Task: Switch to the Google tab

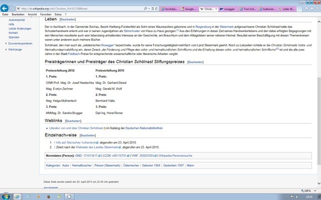Action: (x=189, y=9)
